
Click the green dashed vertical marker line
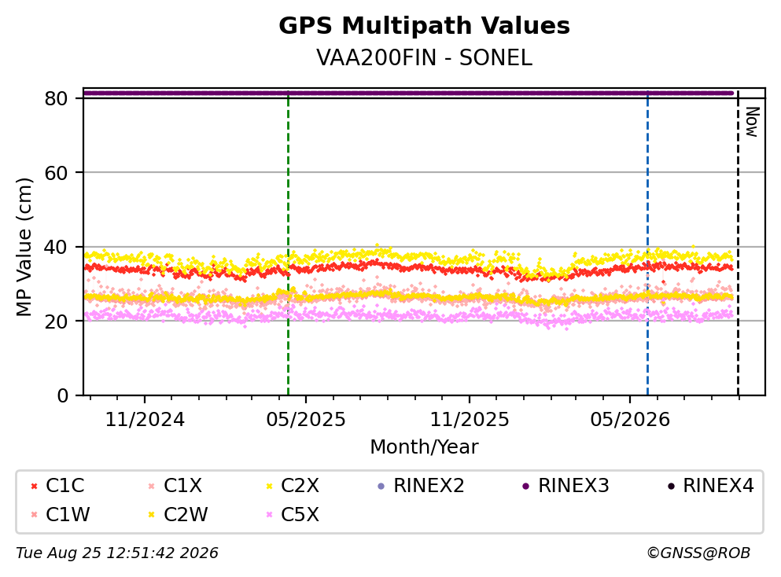pos(289,244)
